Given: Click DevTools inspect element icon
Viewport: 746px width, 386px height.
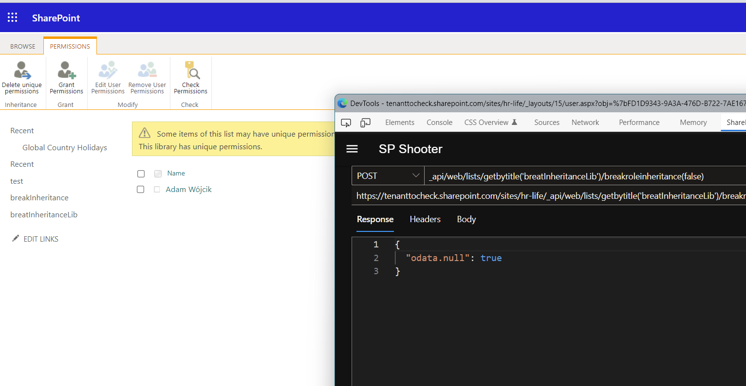Looking at the screenshot, I should 346,123.
